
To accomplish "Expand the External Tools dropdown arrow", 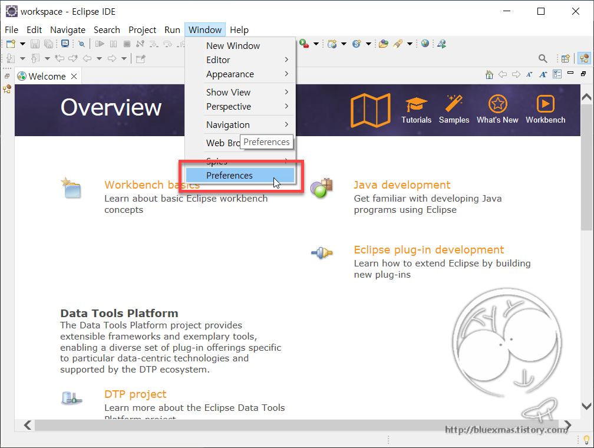I will click(316, 44).
